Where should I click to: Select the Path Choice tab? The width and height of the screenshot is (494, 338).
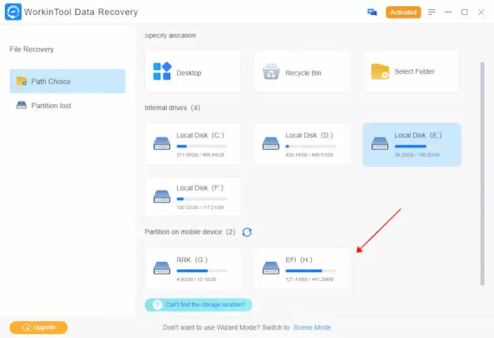(x=68, y=81)
